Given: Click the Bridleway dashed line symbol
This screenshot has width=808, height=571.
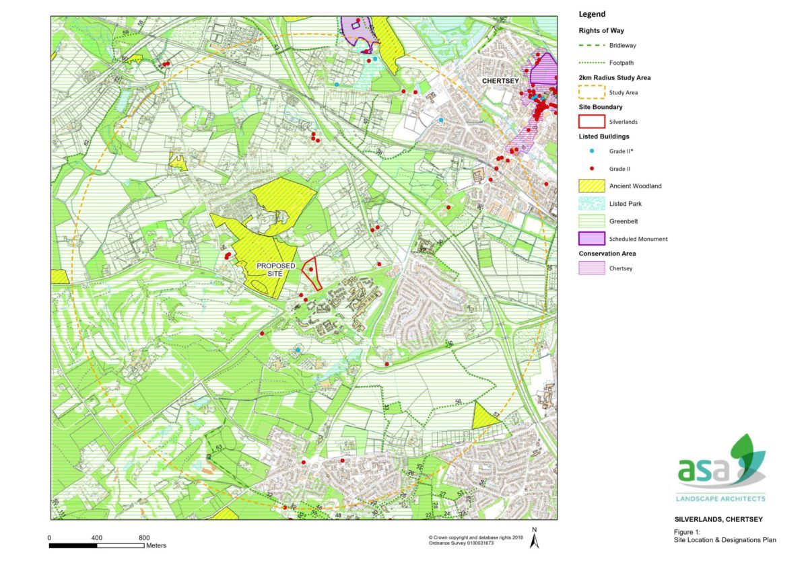Looking at the screenshot, I should click(x=591, y=46).
